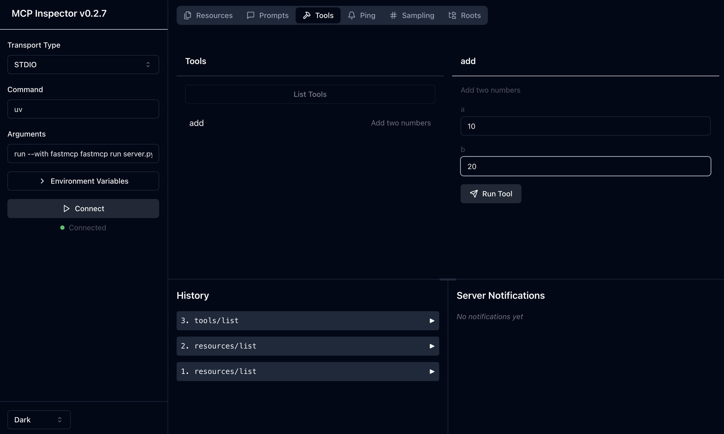724x434 pixels.
Task: Open the Dark theme selector dropdown
Action: (x=39, y=420)
